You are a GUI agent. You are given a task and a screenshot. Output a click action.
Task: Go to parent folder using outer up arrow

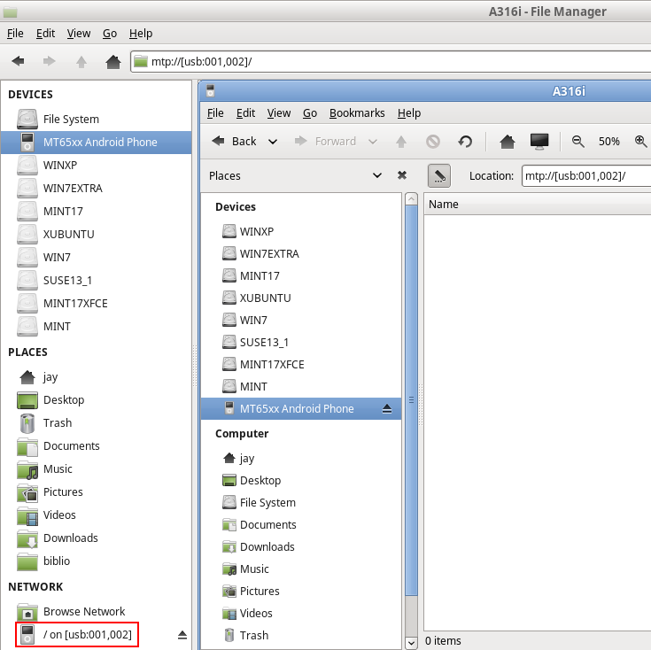pyautogui.click(x=81, y=62)
